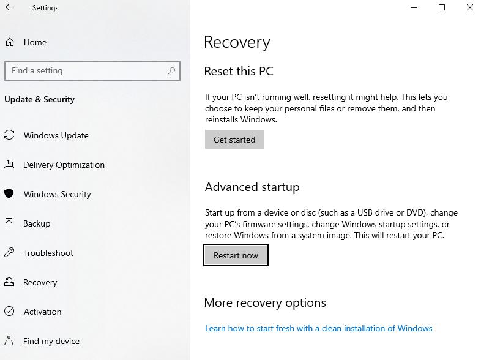This screenshot has height=360, width=481.
Task: Go to Delivery Optimization settings
Action: 64,165
